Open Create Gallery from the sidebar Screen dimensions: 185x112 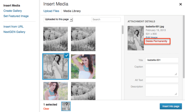(x=13, y=11)
